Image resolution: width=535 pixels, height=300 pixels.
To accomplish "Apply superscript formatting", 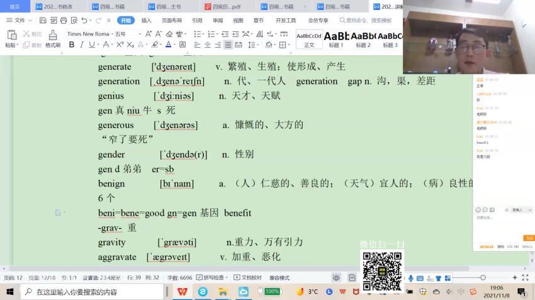I will 120,45.
